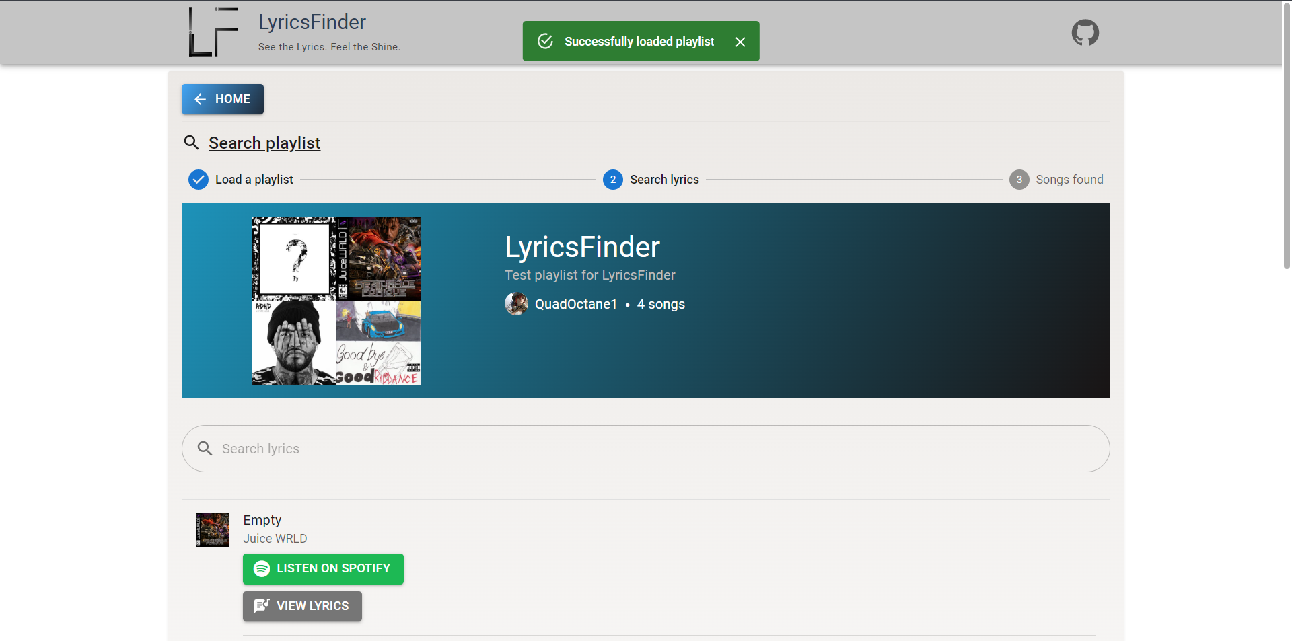Open QuadOctane1 user avatar
The height and width of the screenshot is (641, 1292).
[516, 304]
